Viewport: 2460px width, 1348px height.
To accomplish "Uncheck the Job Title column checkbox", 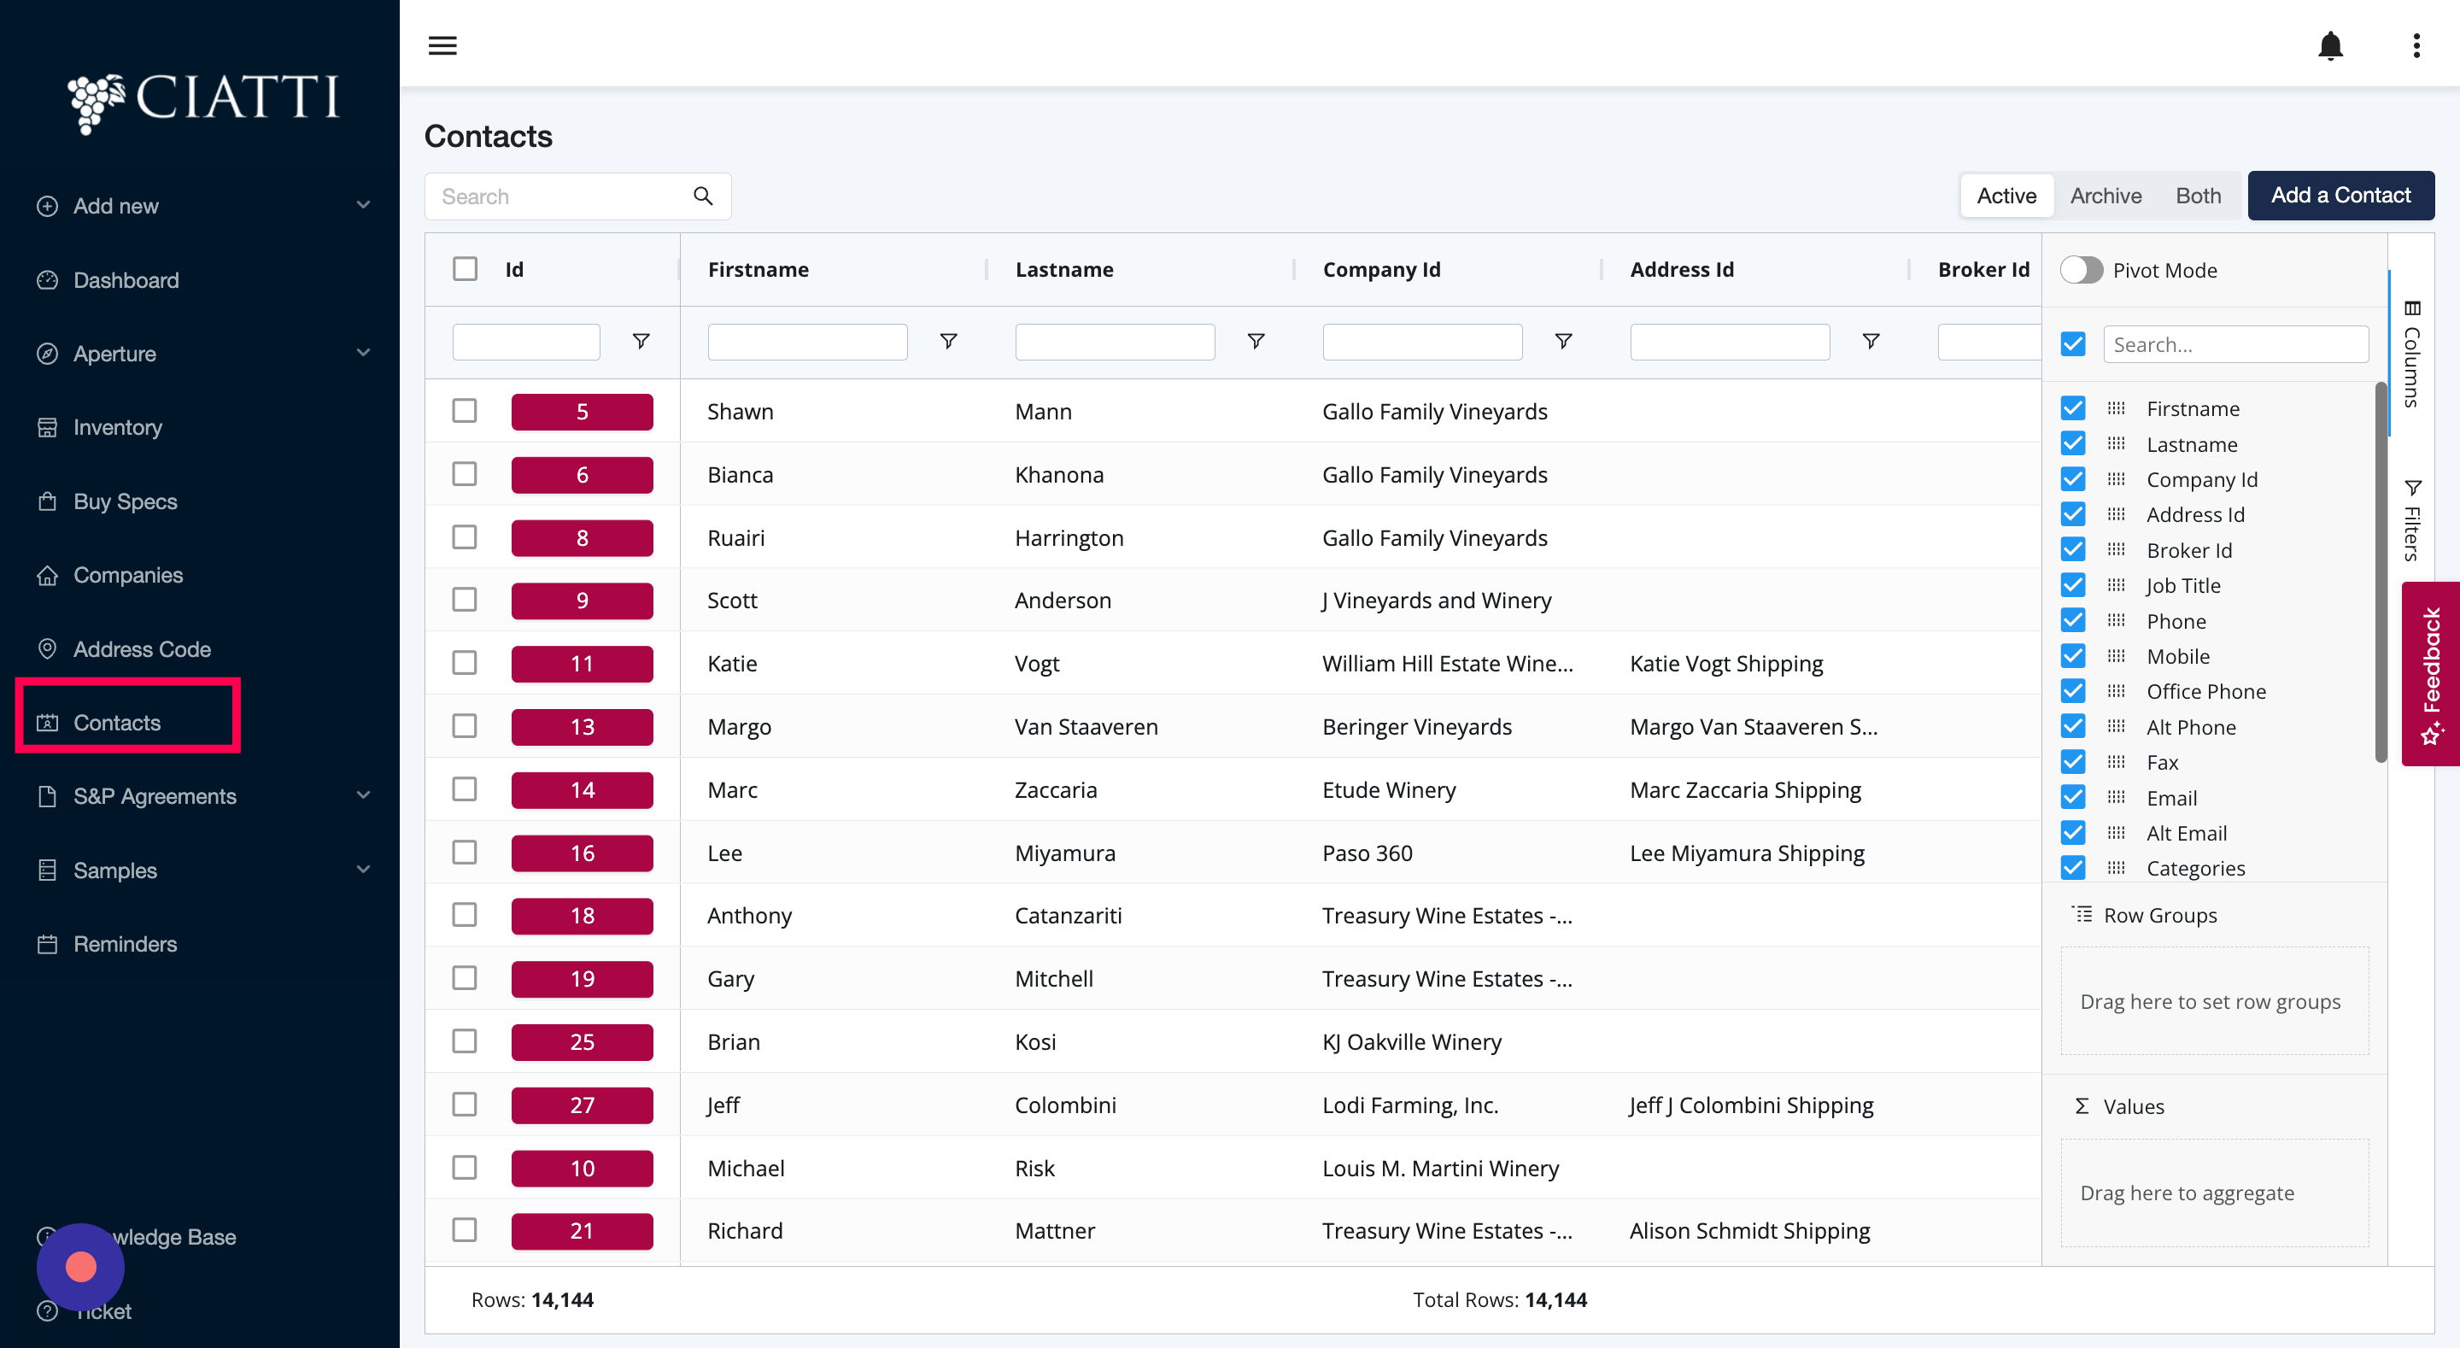I will (2072, 584).
